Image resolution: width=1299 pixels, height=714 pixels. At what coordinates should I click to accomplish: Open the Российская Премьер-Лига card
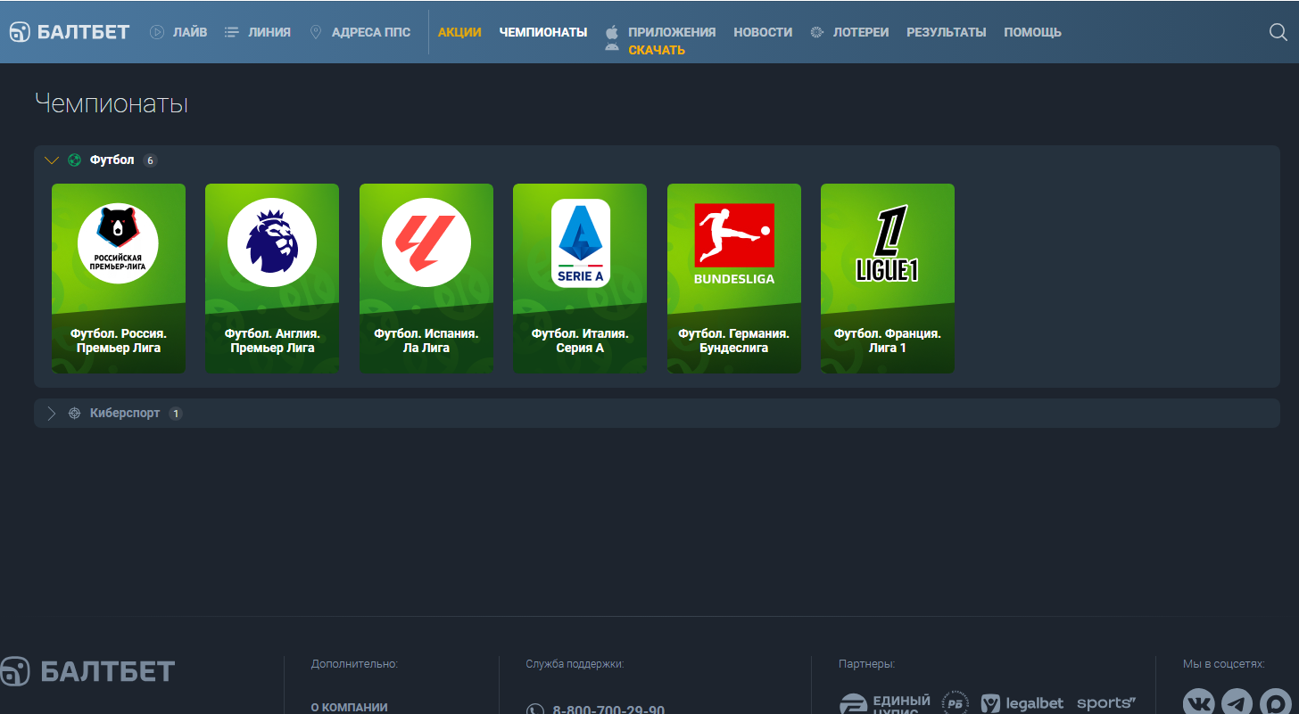click(119, 279)
